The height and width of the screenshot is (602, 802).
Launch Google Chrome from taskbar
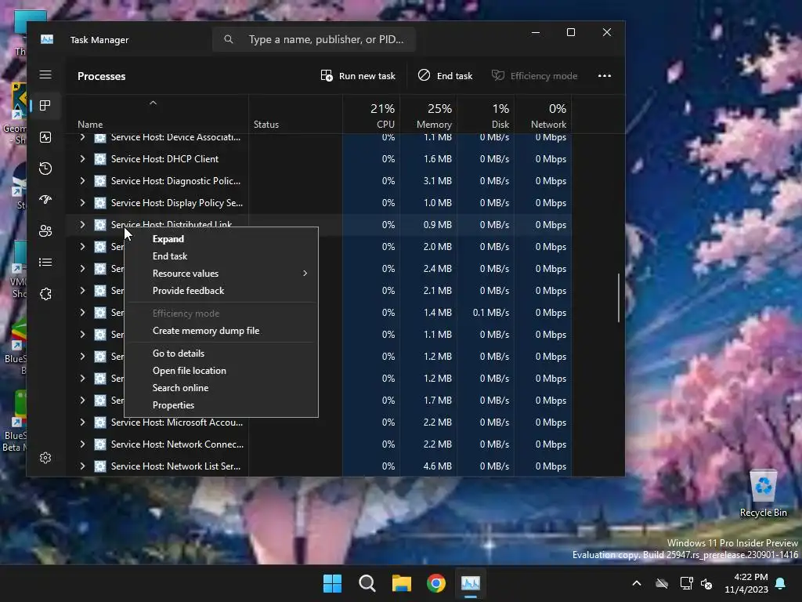pyautogui.click(x=436, y=583)
